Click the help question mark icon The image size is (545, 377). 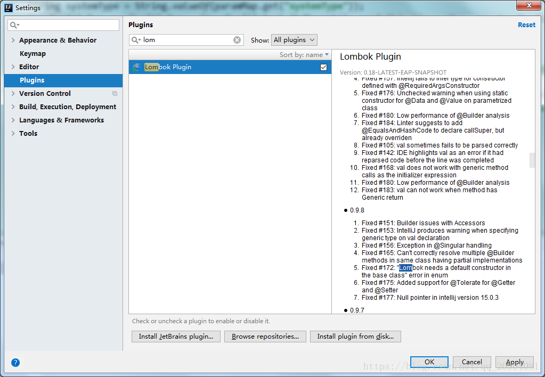pyautogui.click(x=15, y=363)
